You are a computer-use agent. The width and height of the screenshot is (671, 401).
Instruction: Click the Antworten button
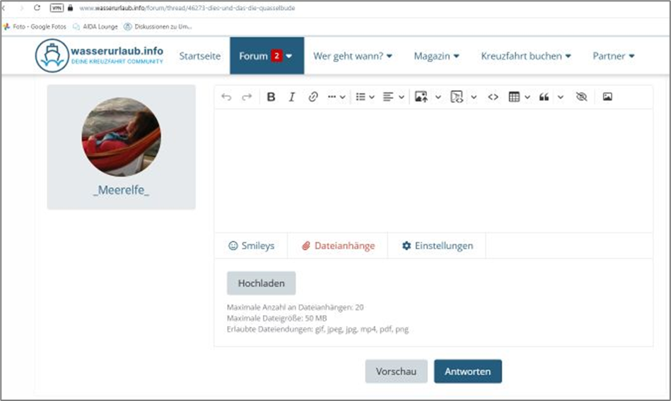pyautogui.click(x=467, y=371)
